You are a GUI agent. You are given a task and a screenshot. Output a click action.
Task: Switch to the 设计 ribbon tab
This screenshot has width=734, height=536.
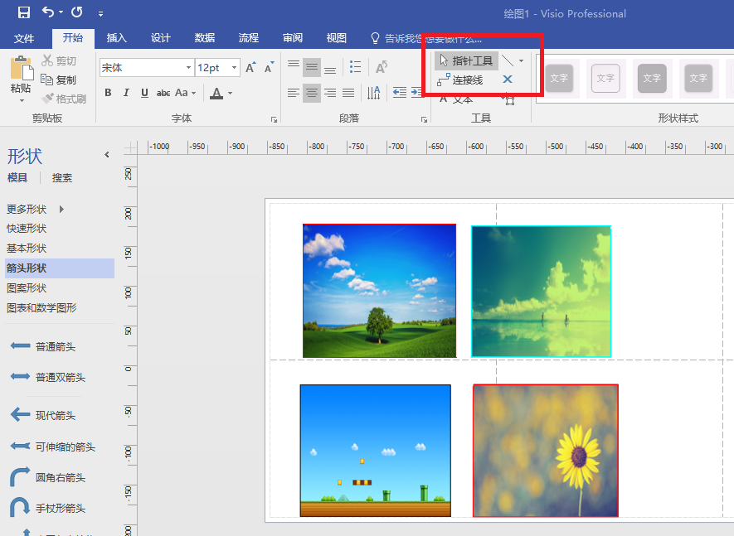(x=161, y=38)
